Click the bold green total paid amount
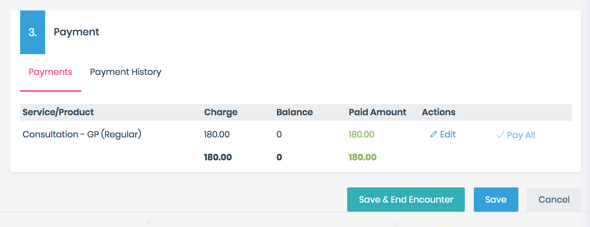 point(362,157)
